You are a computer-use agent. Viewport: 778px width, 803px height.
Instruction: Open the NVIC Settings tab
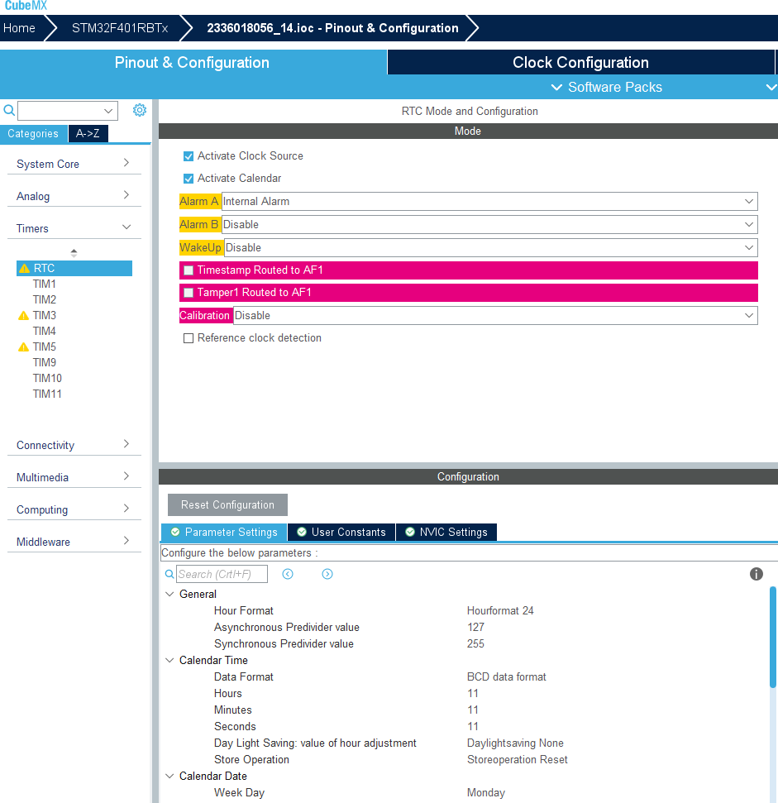pyautogui.click(x=446, y=532)
